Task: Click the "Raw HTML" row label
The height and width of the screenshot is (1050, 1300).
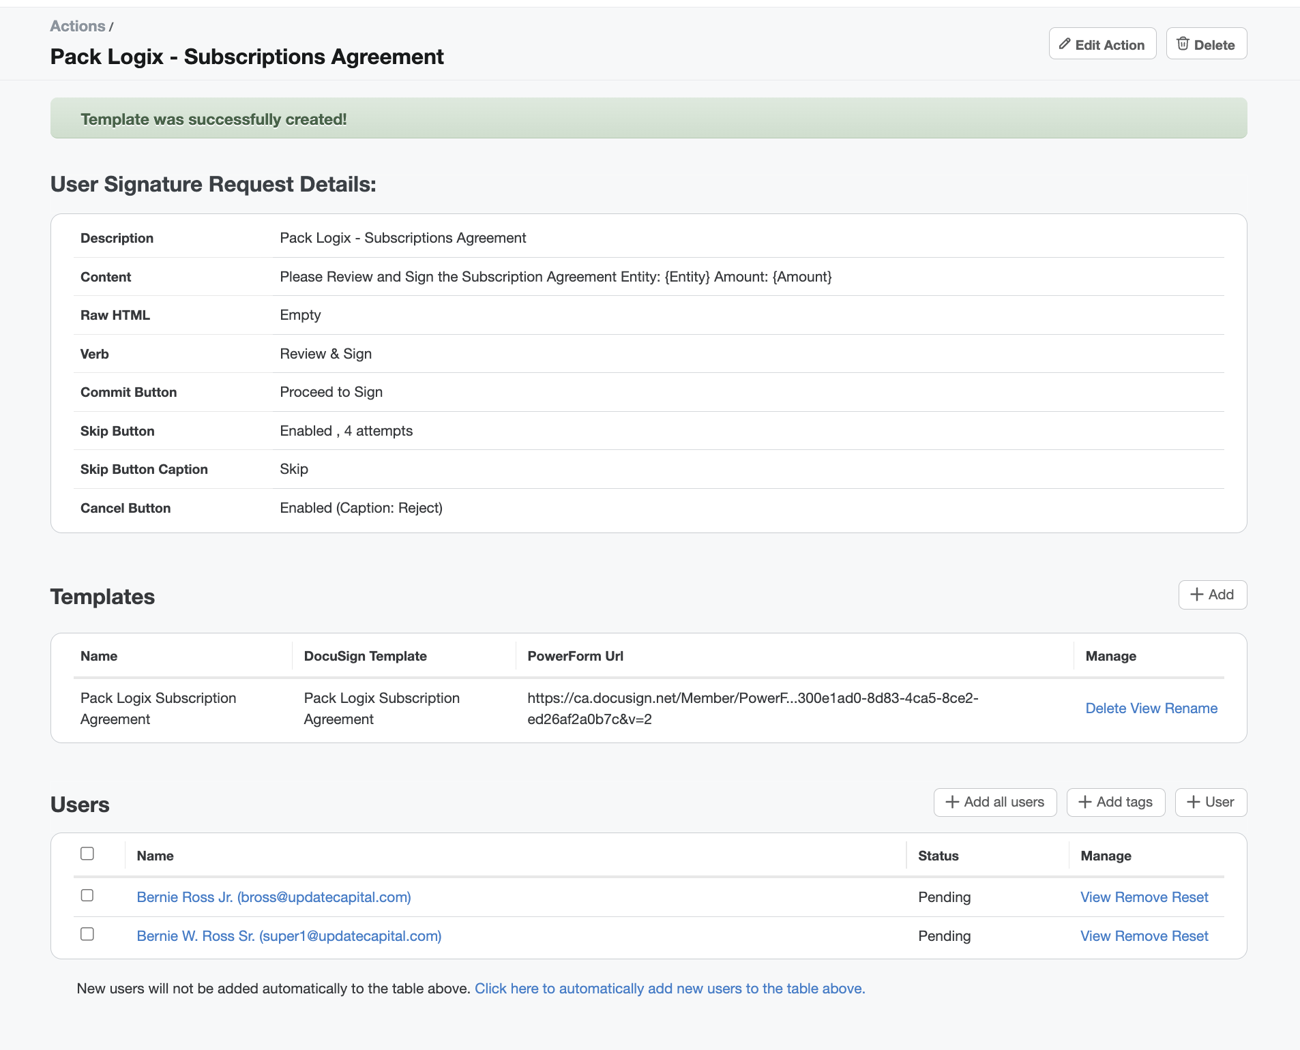Action: [115, 315]
